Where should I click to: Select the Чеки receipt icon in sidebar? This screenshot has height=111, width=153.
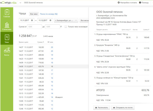7,37
